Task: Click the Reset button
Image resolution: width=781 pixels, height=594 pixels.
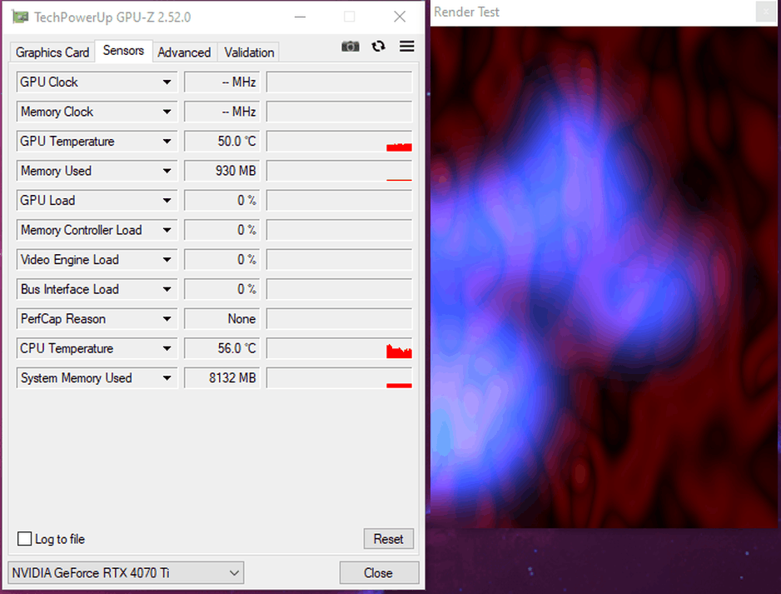Action: tap(389, 539)
